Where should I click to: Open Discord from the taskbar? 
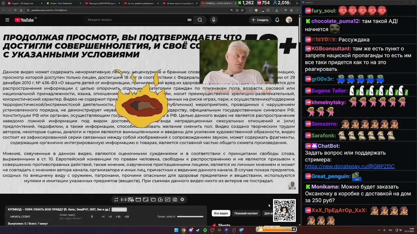(191, 230)
